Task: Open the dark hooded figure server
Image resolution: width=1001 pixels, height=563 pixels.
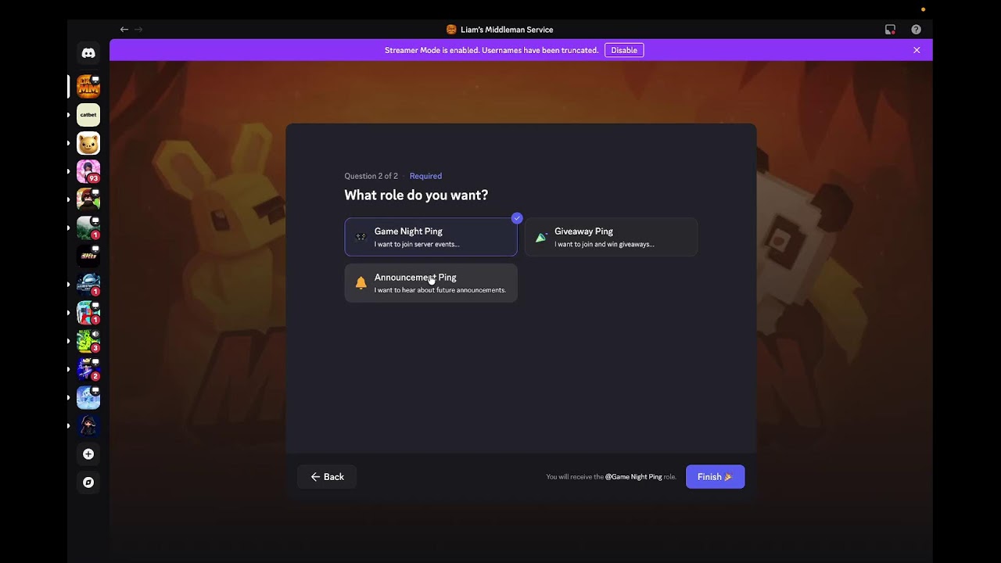Action: point(88,425)
